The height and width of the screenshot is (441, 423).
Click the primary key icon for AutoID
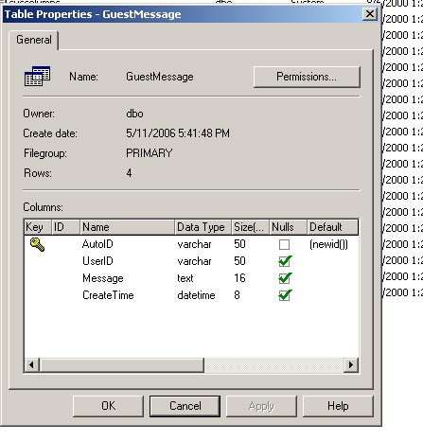click(x=37, y=244)
